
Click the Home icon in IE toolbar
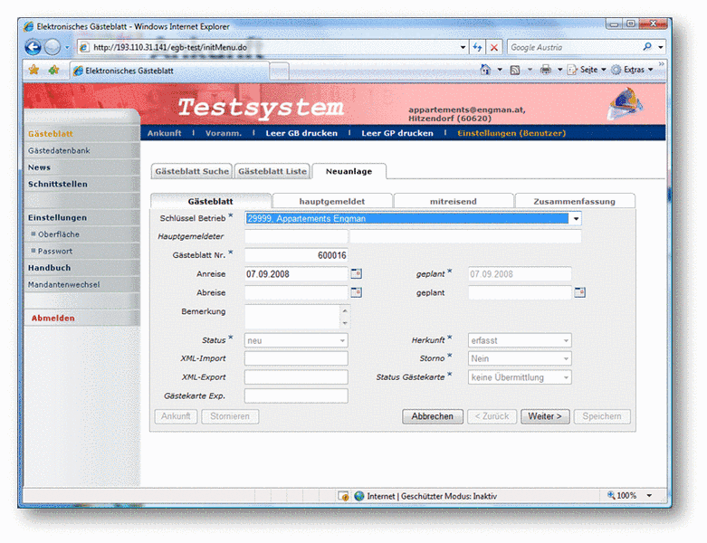pyautogui.click(x=486, y=70)
